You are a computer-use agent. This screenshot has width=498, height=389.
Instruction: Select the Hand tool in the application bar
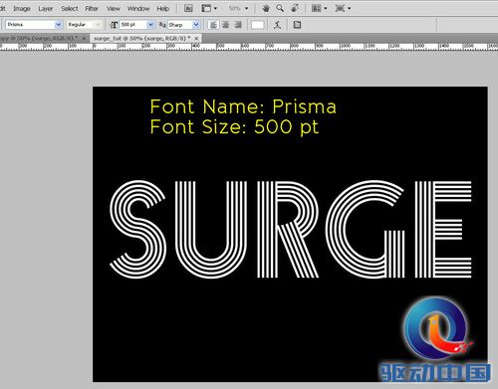pyautogui.click(x=266, y=8)
